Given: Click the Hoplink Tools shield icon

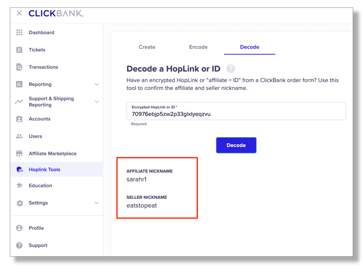Looking at the screenshot, I should [20, 170].
